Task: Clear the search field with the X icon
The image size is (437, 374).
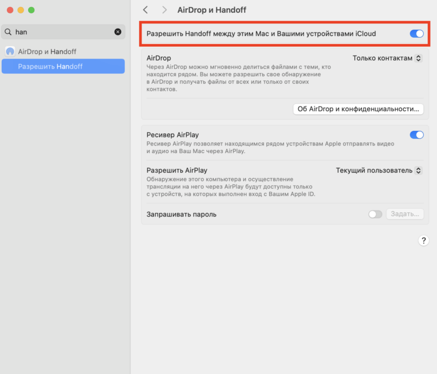Action: tap(118, 32)
